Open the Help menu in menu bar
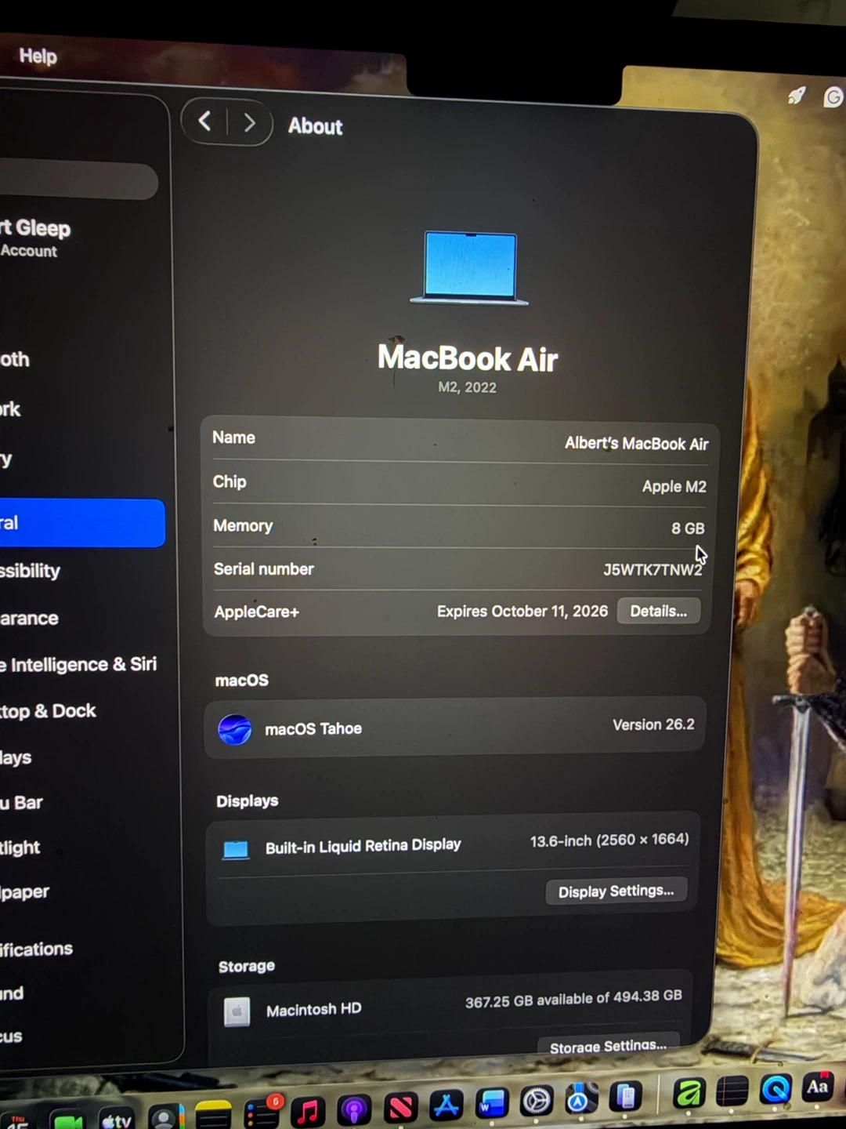This screenshot has height=1129, width=846. click(38, 56)
